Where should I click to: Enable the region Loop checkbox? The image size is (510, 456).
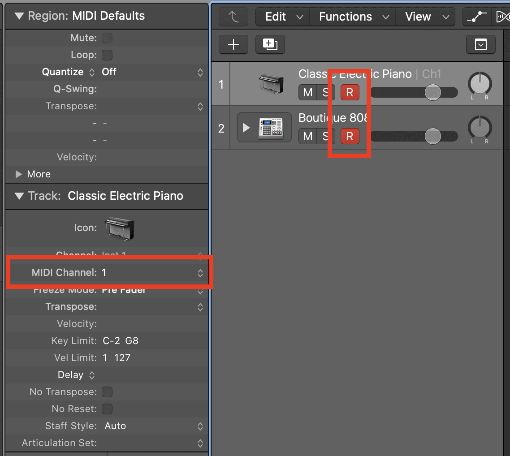point(107,55)
